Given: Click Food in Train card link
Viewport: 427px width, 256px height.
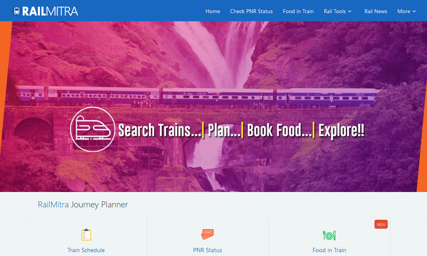Looking at the screenshot, I should tap(329, 250).
